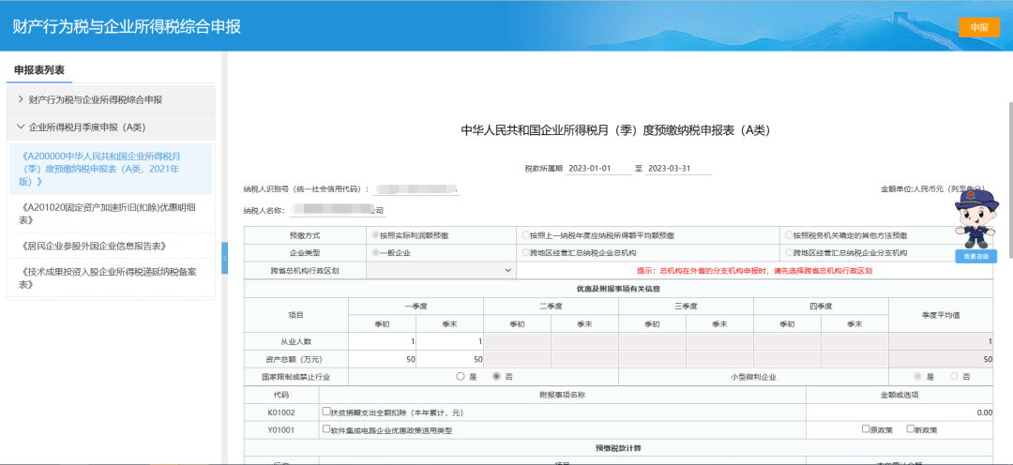Viewport: 1013px width, 465px height.
Task: Click the 三季度 column header
Action: (x=686, y=307)
